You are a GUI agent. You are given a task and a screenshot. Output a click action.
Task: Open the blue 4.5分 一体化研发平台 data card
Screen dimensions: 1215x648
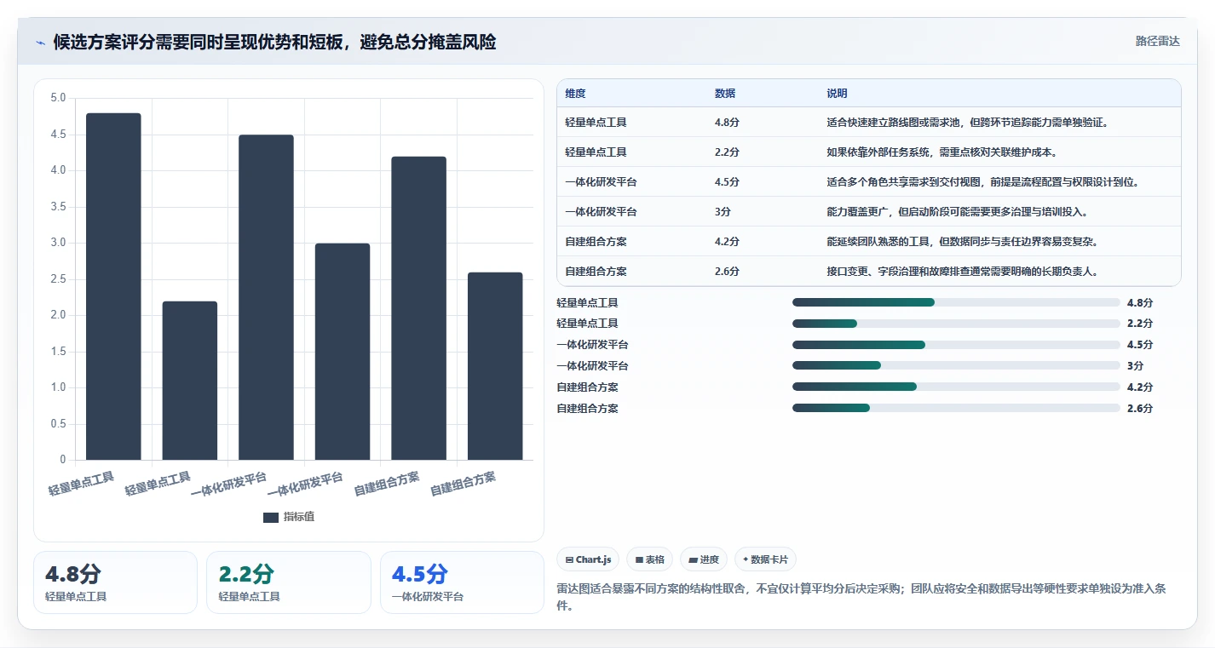click(462, 582)
